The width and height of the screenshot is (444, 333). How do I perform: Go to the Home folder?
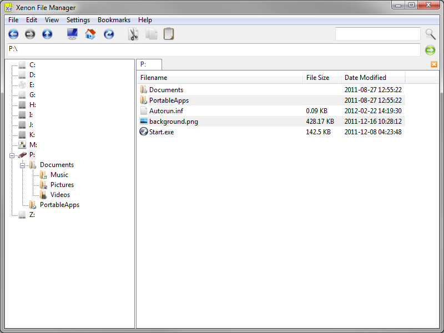(90, 34)
